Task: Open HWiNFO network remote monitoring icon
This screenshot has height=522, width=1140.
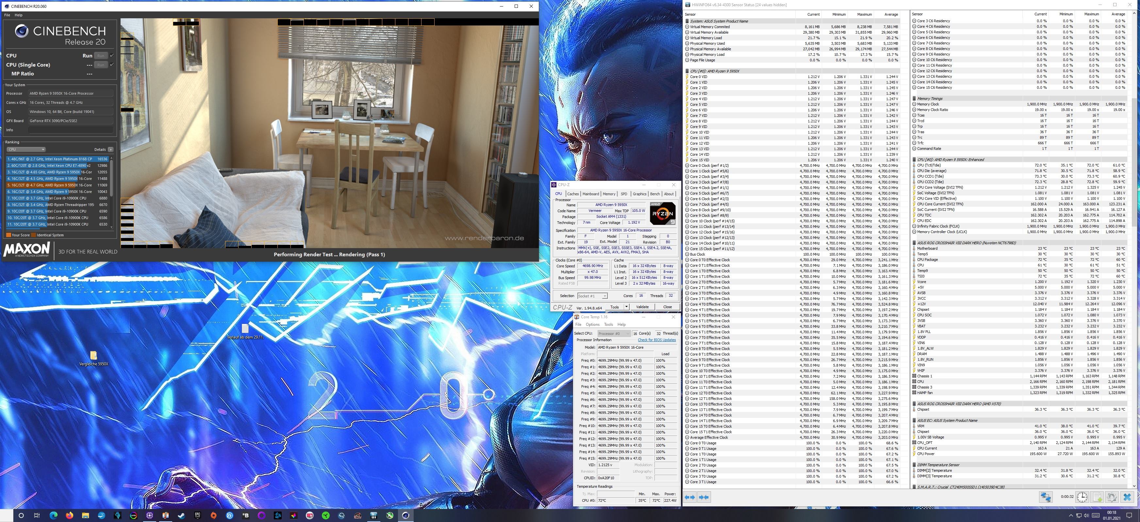Action: [x=1046, y=497]
